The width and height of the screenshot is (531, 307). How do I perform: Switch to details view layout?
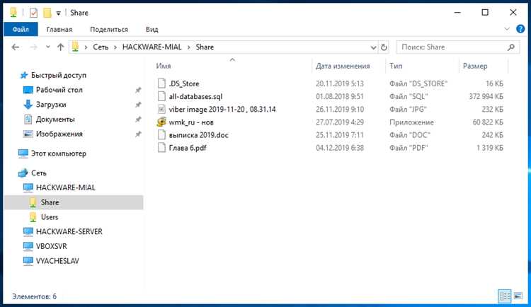(505, 296)
